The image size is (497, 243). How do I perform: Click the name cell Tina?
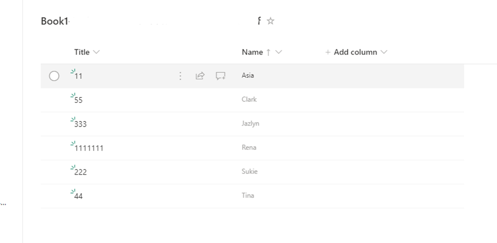tap(248, 195)
